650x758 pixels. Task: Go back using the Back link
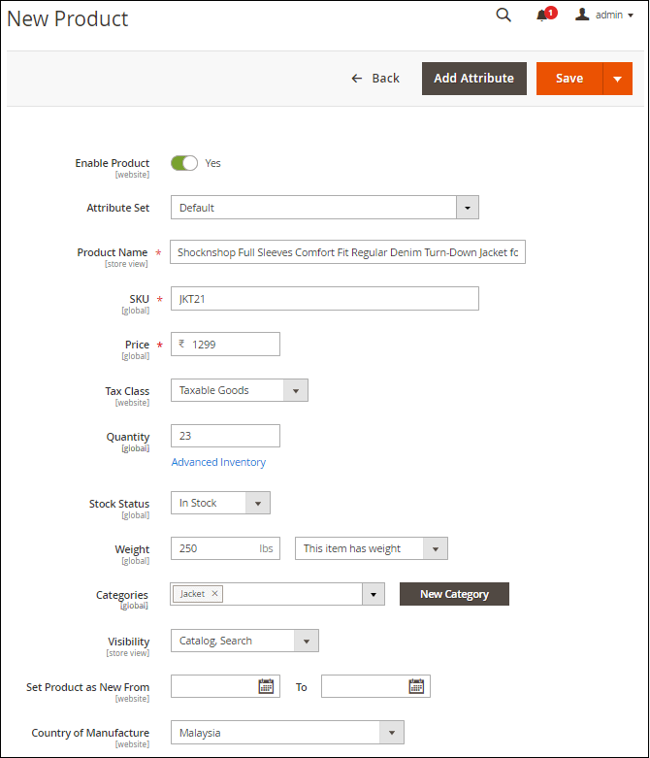coord(375,79)
